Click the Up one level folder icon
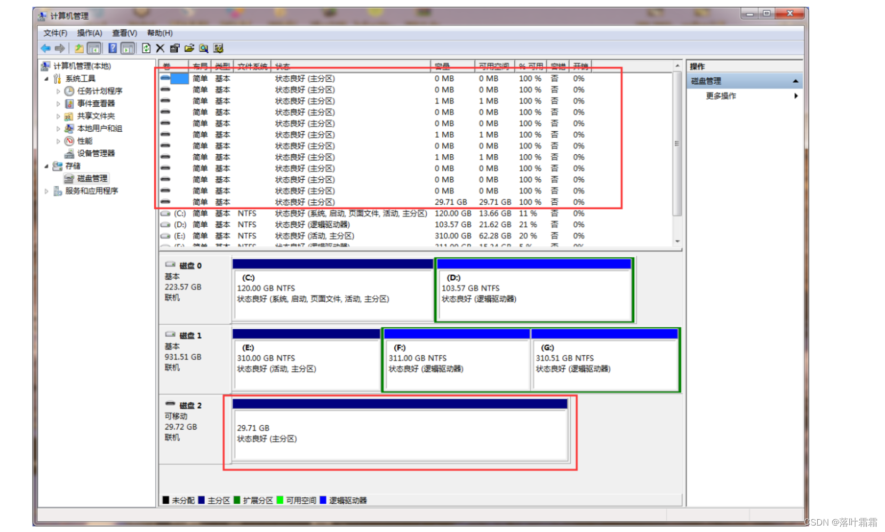The height and width of the screenshot is (532, 885). pyautogui.click(x=79, y=49)
